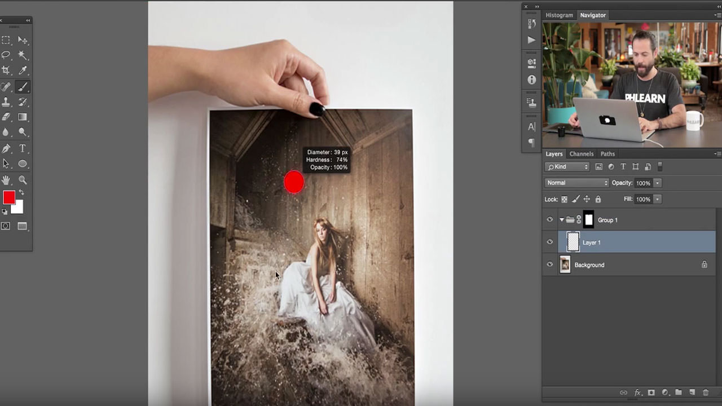
Task: Select the Dodge tool
Action: click(x=23, y=132)
